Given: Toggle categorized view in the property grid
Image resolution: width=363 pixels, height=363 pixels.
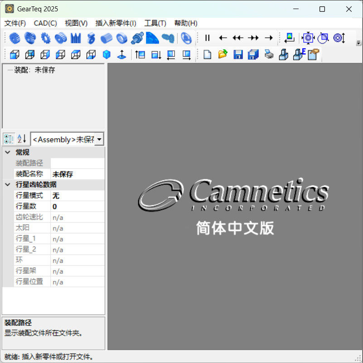Looking at the screenshot, I should click(8, 139).
